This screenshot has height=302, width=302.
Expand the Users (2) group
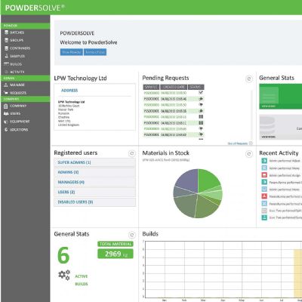coord(95,193)
